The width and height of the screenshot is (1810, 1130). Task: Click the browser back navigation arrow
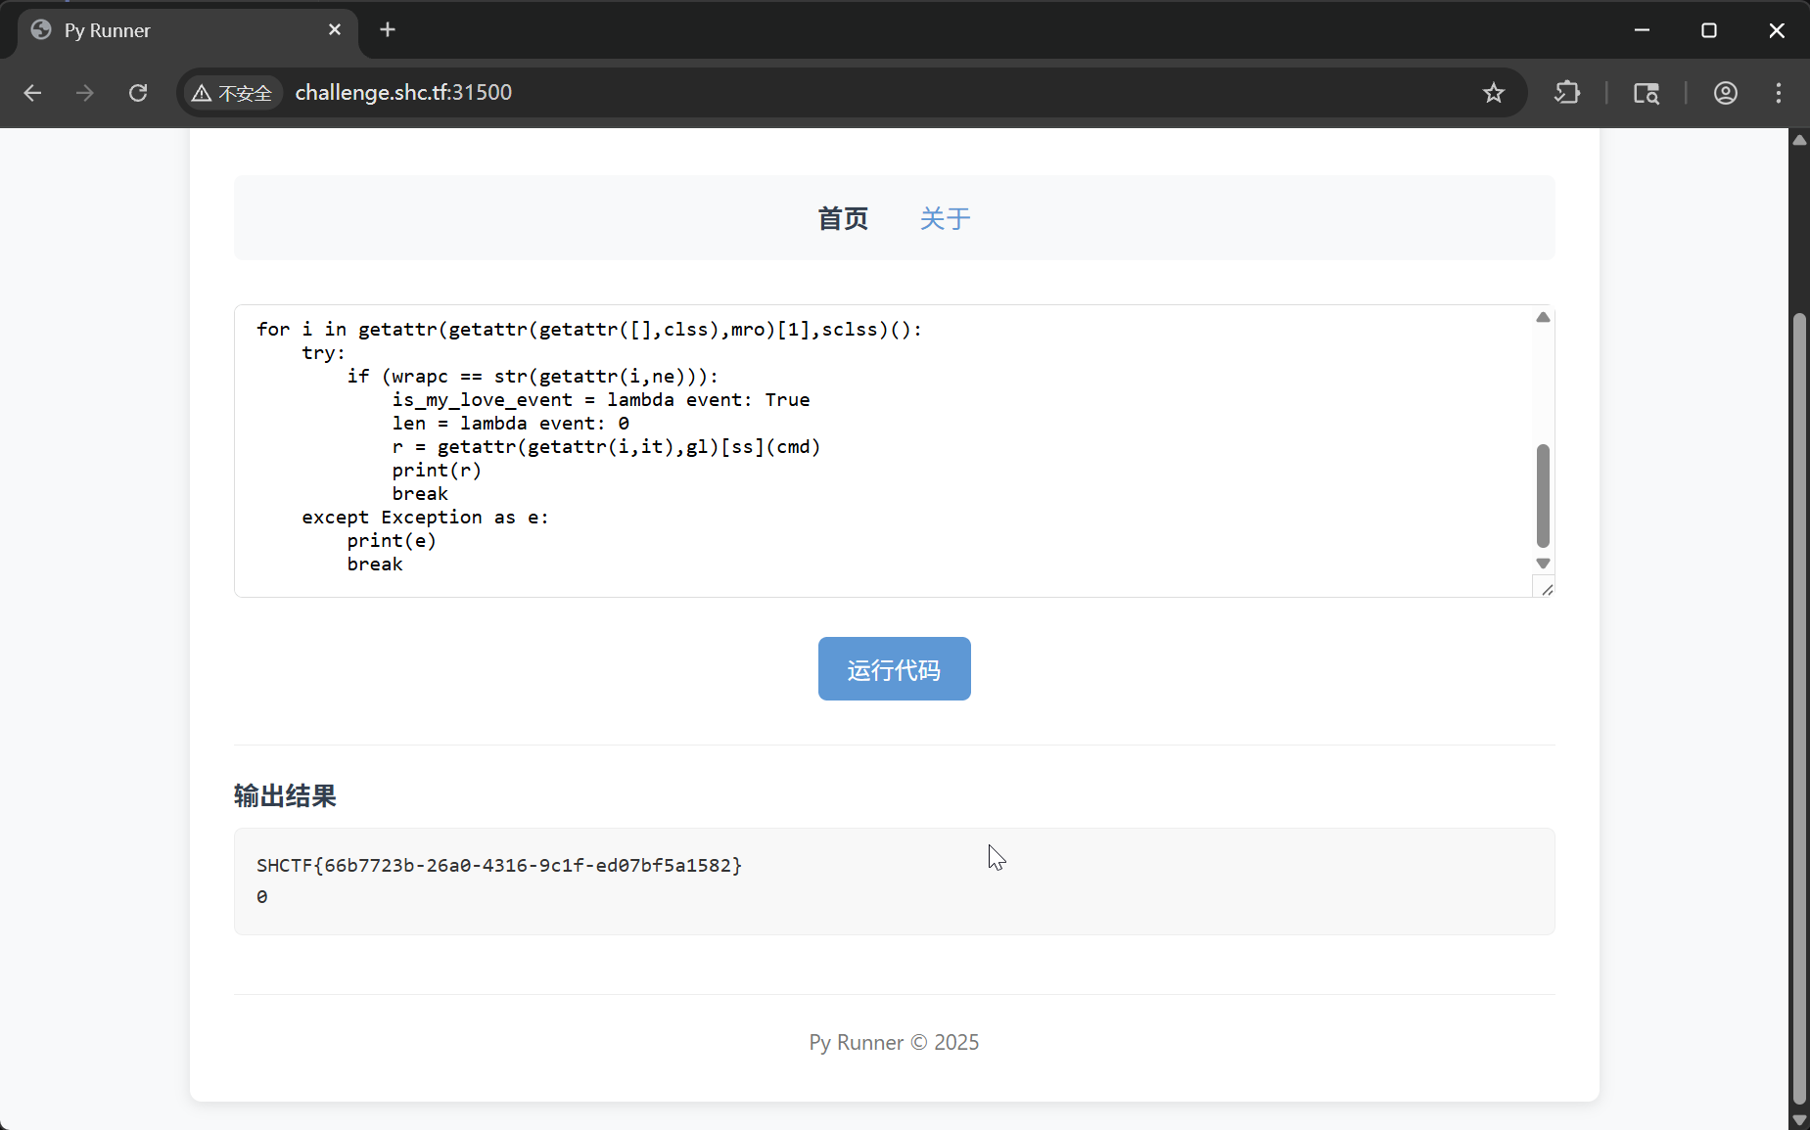pyautogui.click(x=32, y=93)
